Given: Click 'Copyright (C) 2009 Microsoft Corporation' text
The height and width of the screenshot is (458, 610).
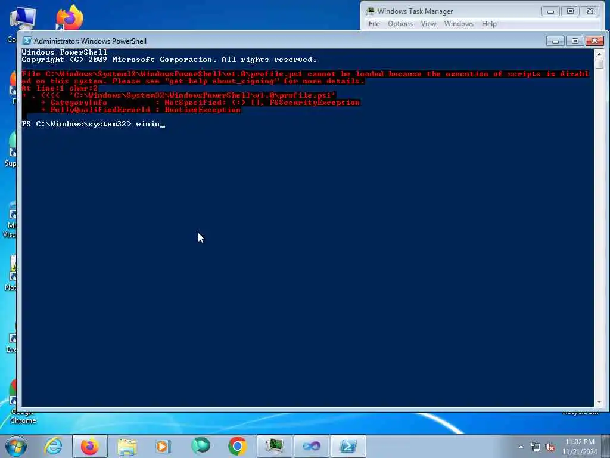Looking at the screenshot, I should pyautogui.click(x=119, y=60).
